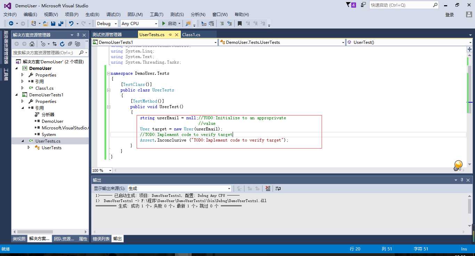Toggle pin on Output panel
Viewport: 475px width, 256px height.
pyautogui.click(x=462, y=180)
